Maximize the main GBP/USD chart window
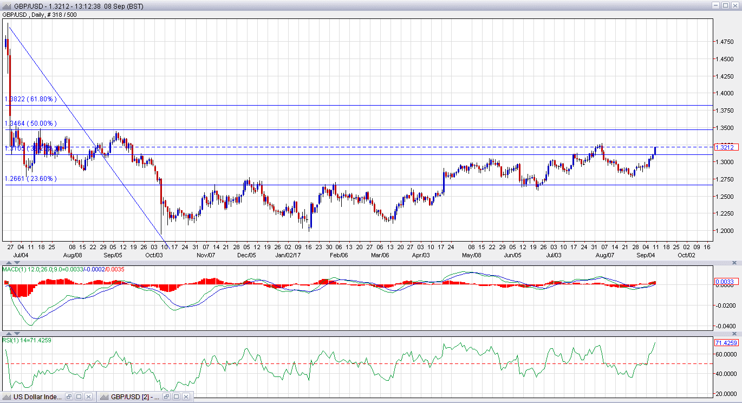742x403 pixels. 726,5
